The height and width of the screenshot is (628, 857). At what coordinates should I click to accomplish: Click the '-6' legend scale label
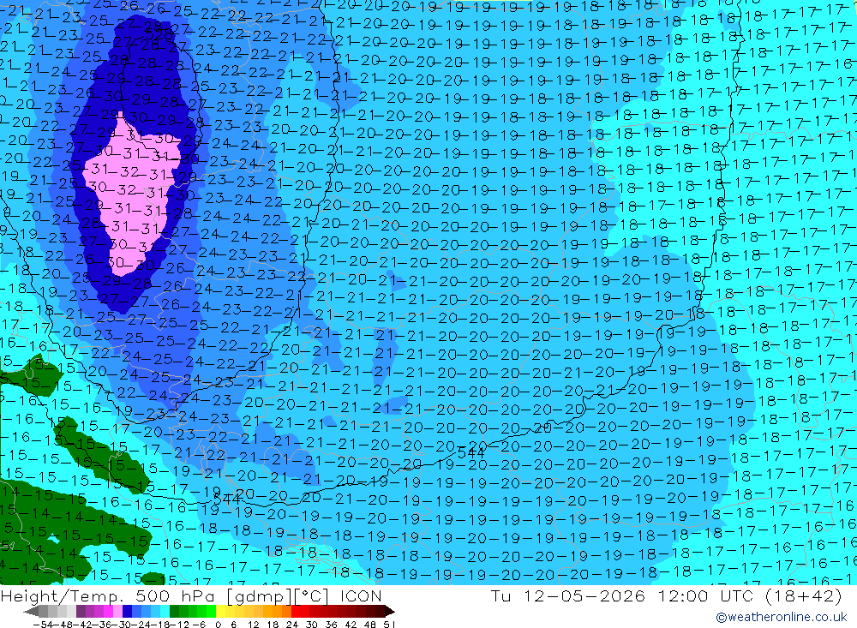[x=199, y=625]
